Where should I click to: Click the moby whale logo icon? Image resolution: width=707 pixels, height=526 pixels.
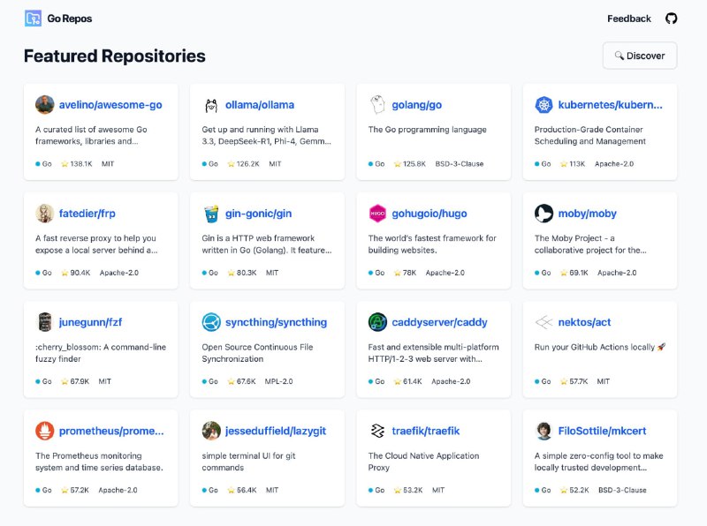tap(544, 214)
